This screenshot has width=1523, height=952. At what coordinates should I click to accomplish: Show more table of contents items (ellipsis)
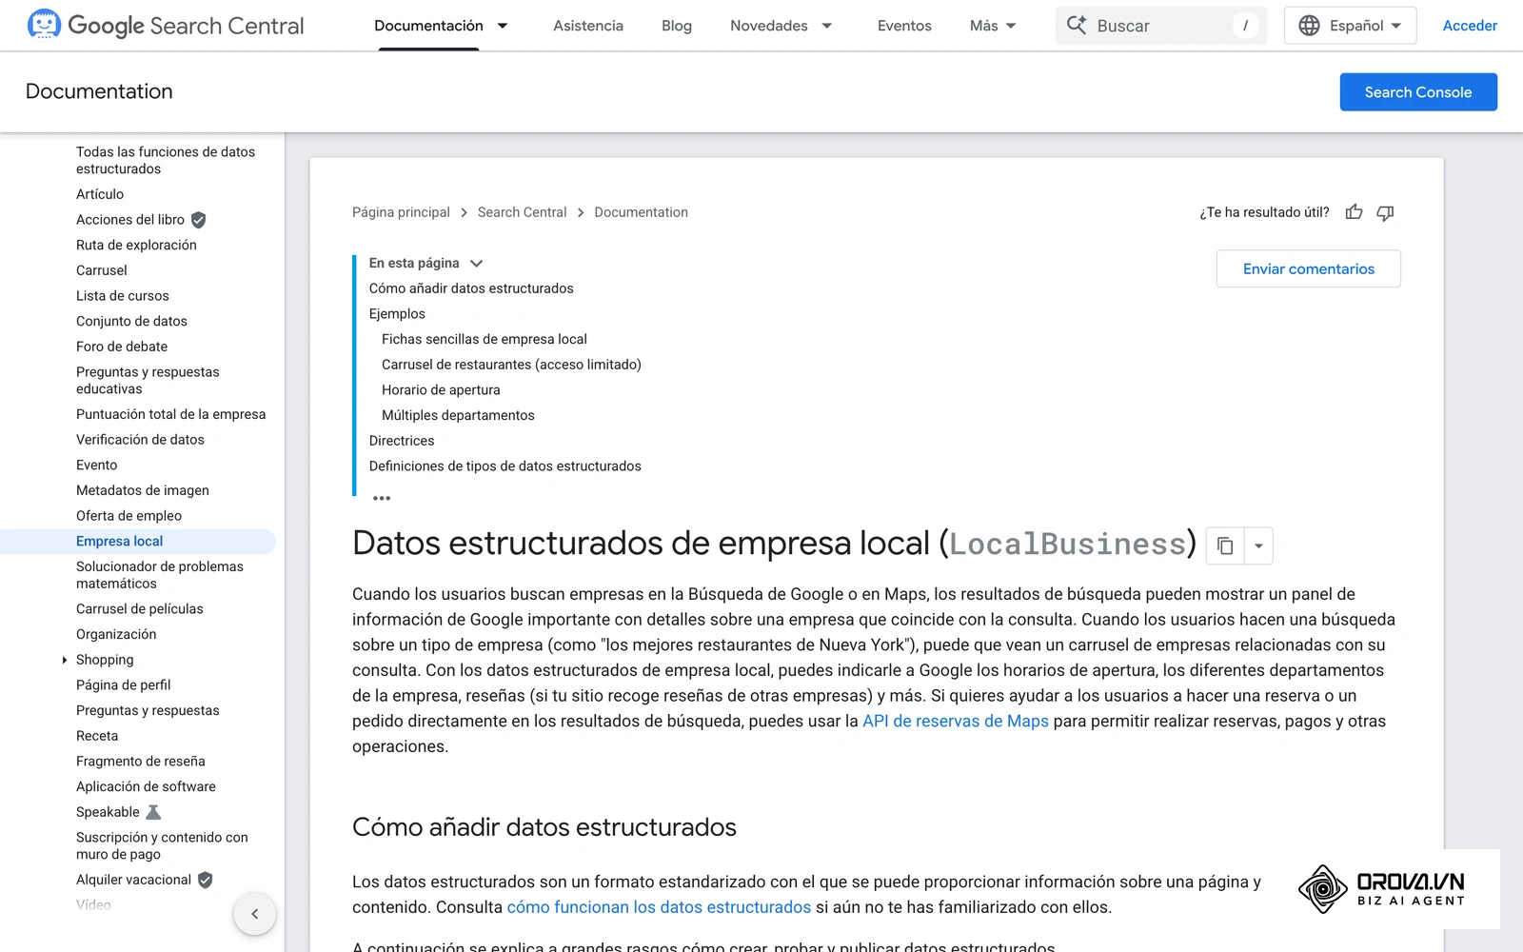[382, 498]
